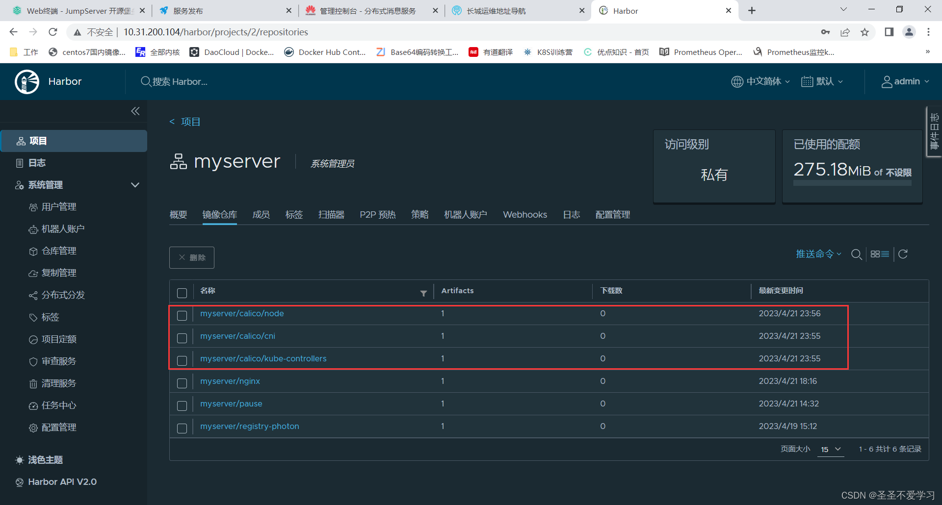Check the myserver/calico/node row checkbox
This screenshot has width=942, height=505.
(182, 316)
